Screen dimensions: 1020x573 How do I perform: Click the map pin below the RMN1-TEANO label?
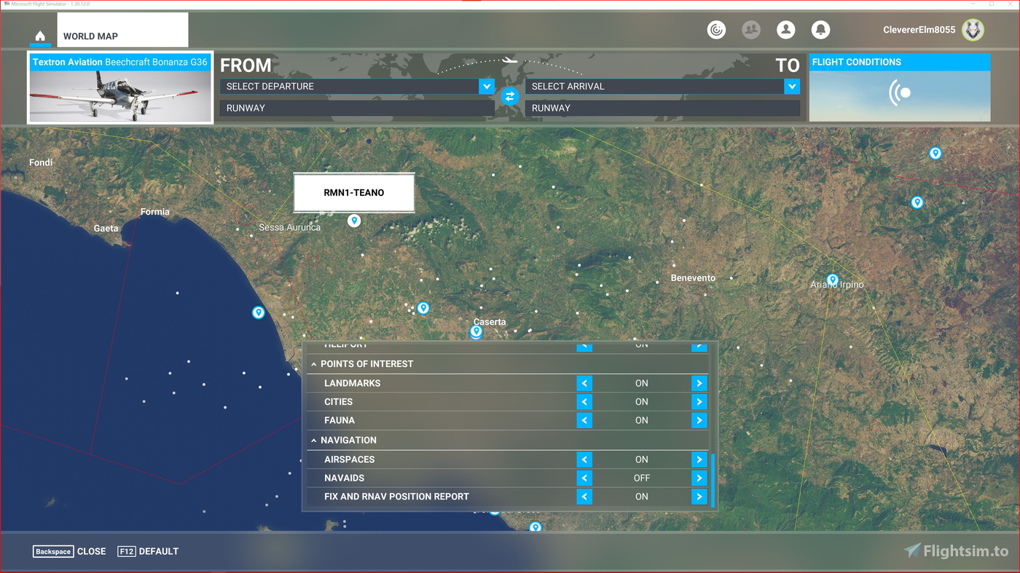(x=354, y=220)
